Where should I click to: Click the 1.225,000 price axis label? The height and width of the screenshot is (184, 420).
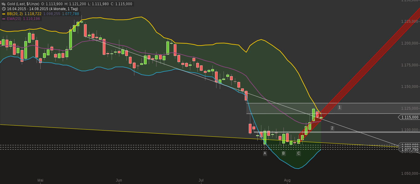click(x=410, y=22)
